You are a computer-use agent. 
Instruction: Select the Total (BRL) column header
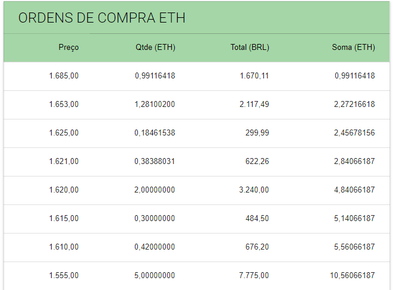250,48
